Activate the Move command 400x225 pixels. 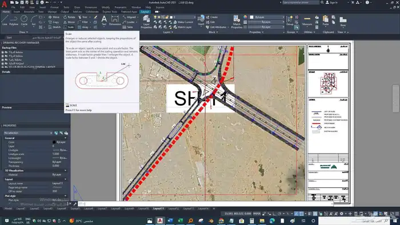coord(54,17)
